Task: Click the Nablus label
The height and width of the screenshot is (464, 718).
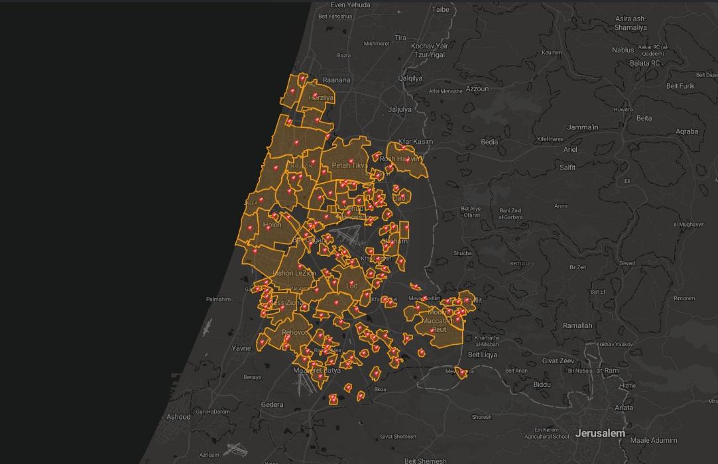Action: [623, 50]
